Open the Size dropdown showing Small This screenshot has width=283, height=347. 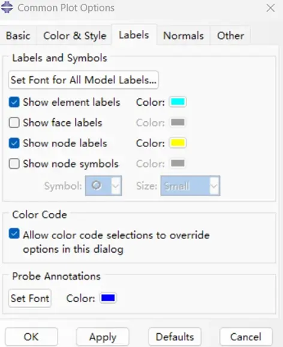point(190,186)
